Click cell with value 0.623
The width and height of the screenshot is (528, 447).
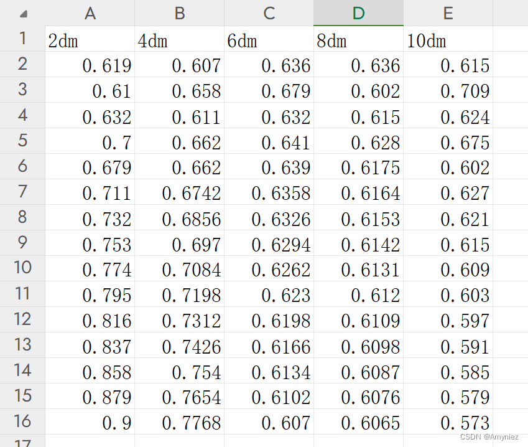(269, 294)
